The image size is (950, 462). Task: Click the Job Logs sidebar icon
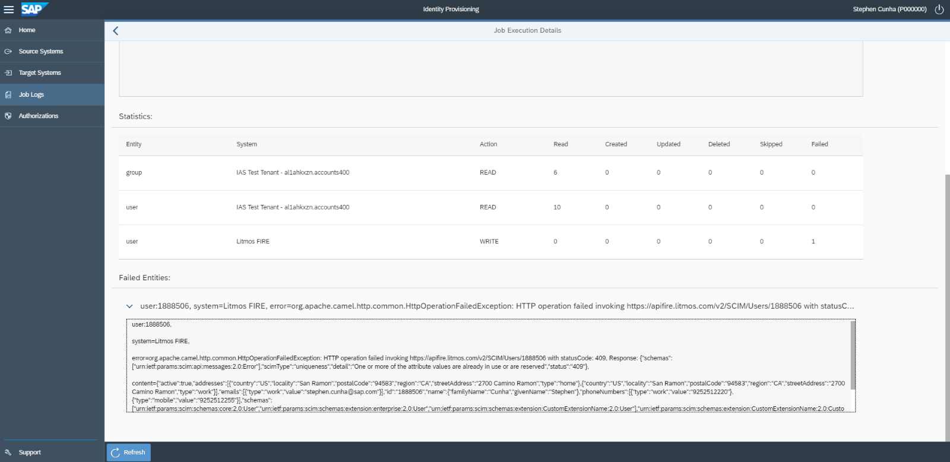(x=8, y=95)
